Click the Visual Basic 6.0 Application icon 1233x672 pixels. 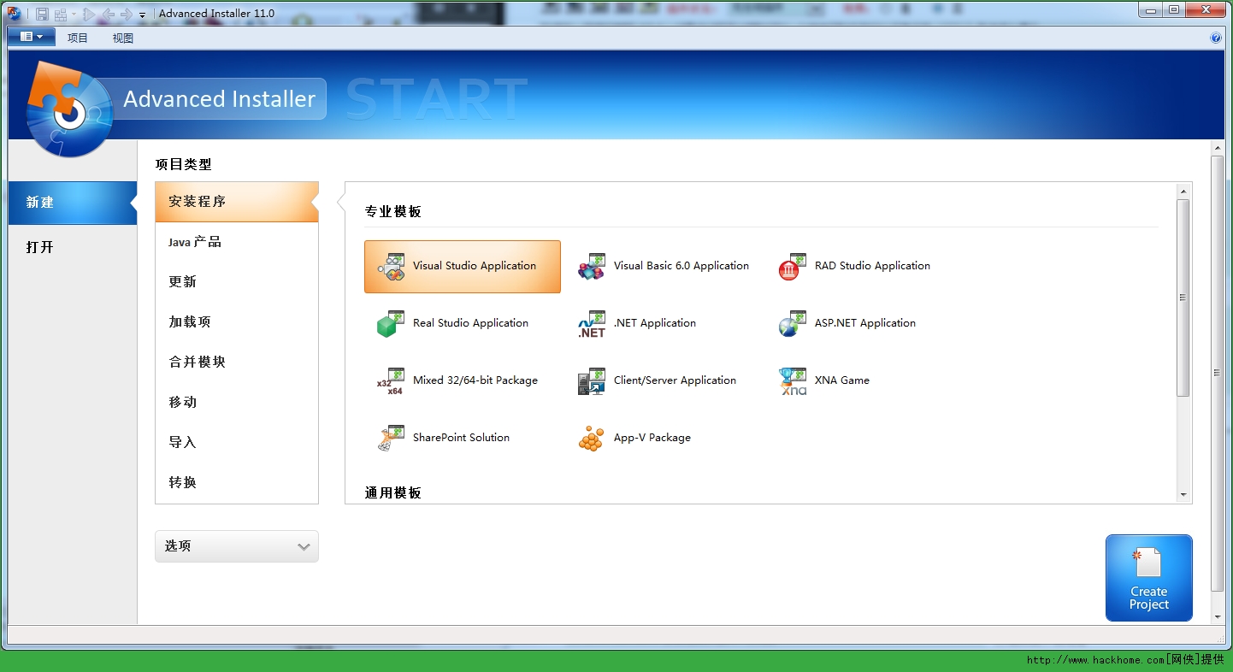592,267
